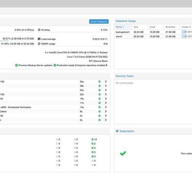192x192 pixels.
Task: Sort datastores by the Available column
Action: (x=172, y=27)
